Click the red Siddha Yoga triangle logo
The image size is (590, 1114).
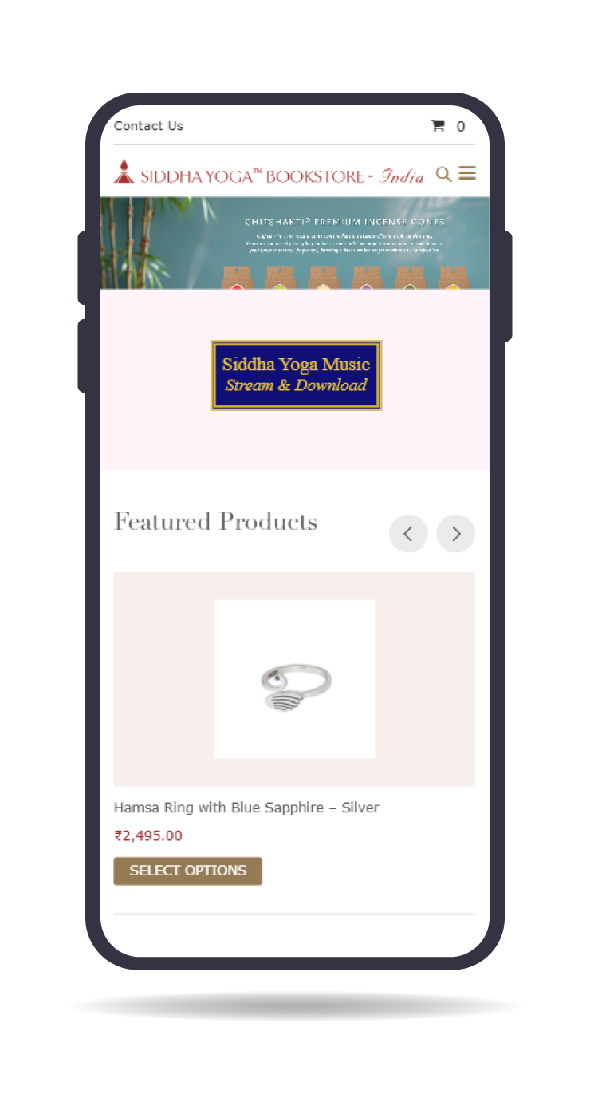[124, 172]
